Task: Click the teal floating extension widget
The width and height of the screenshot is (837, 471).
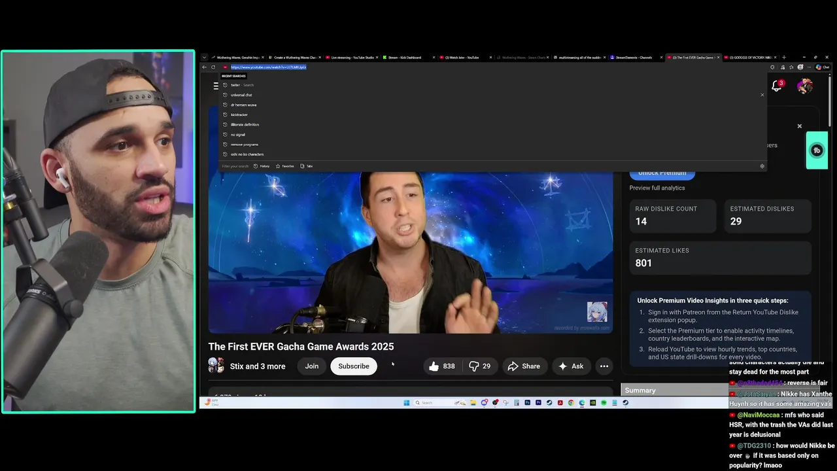Action: point(817,150)
